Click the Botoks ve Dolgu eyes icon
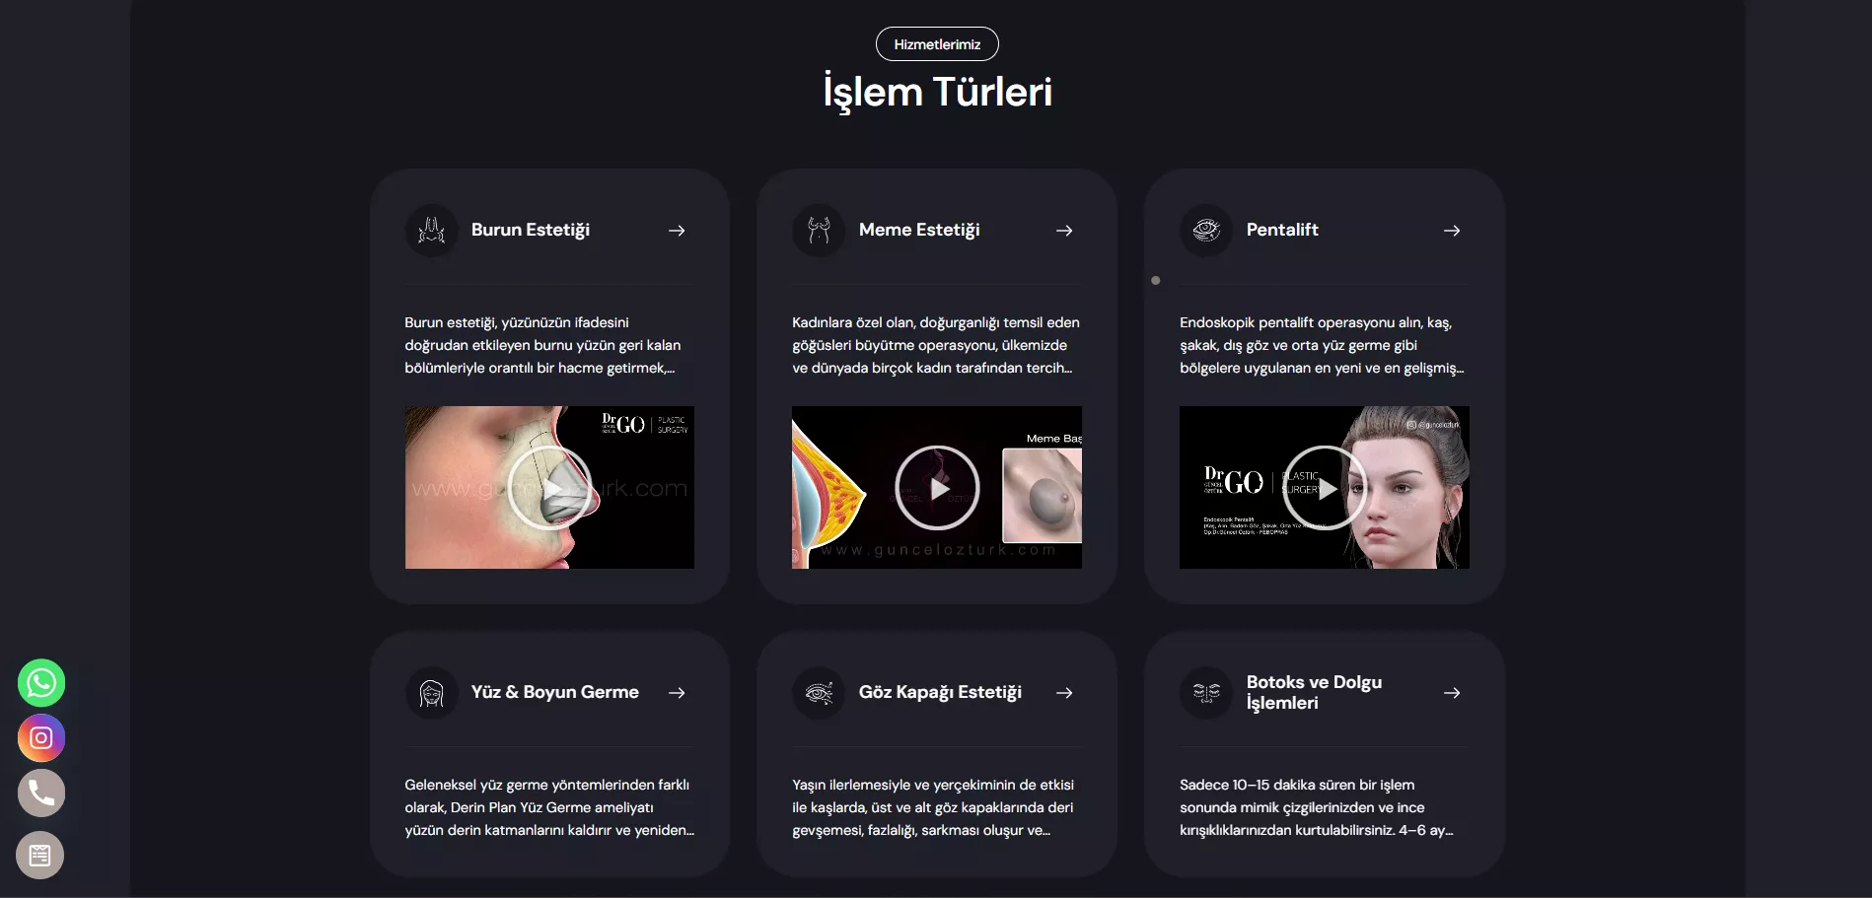The image size is (1872, 898). click(x=1206, y=693)
